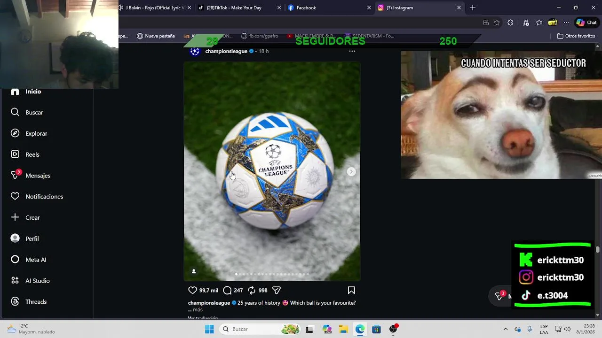This screenshot has height=338, width=602.
Task: Add this page to favorites star
Action: point(497,23)
